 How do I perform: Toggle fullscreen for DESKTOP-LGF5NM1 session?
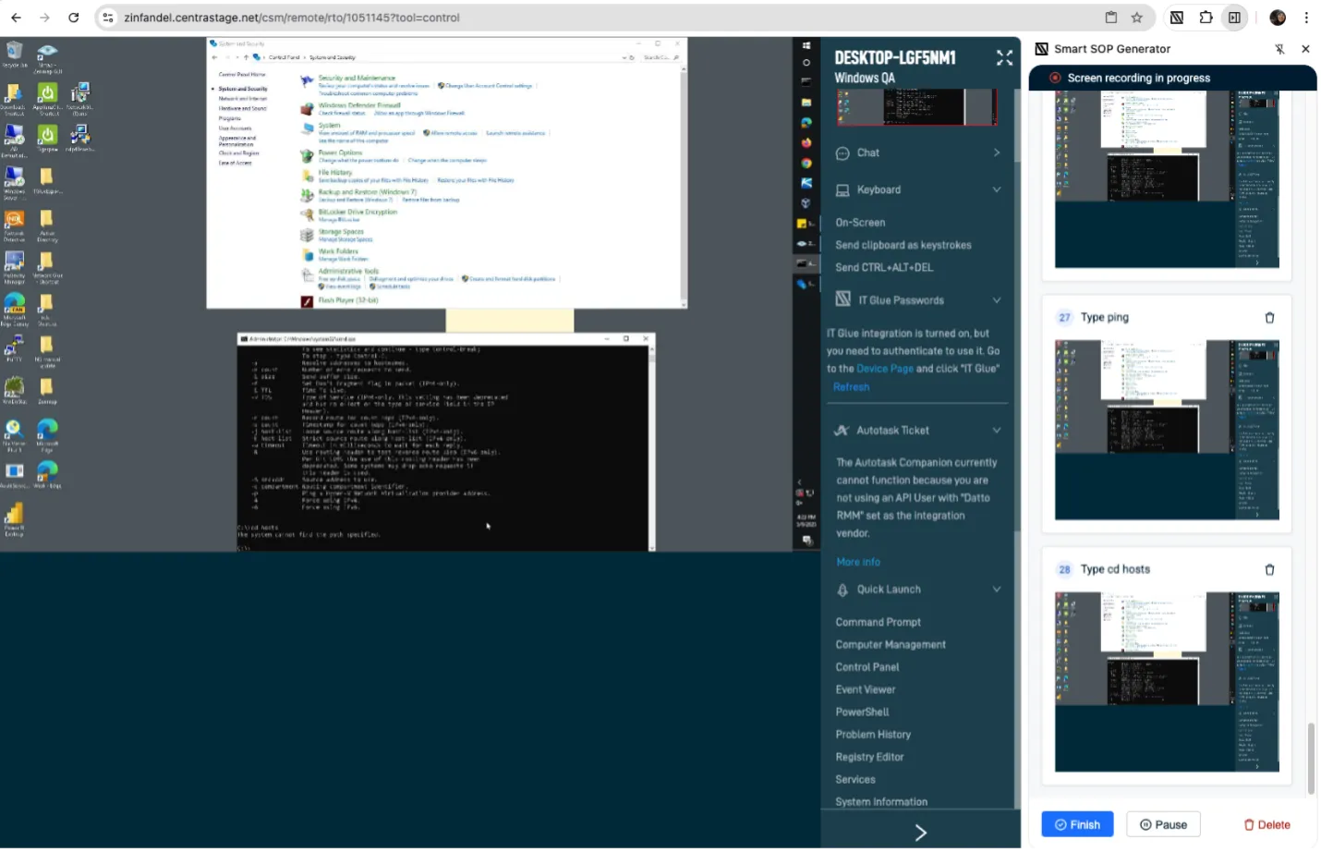coord(1004,58)
